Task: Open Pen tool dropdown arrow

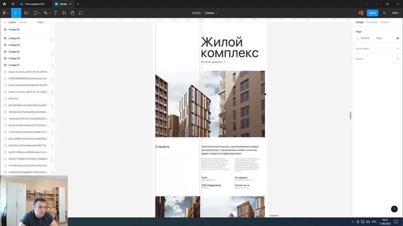Action: (x=49, y=13)
